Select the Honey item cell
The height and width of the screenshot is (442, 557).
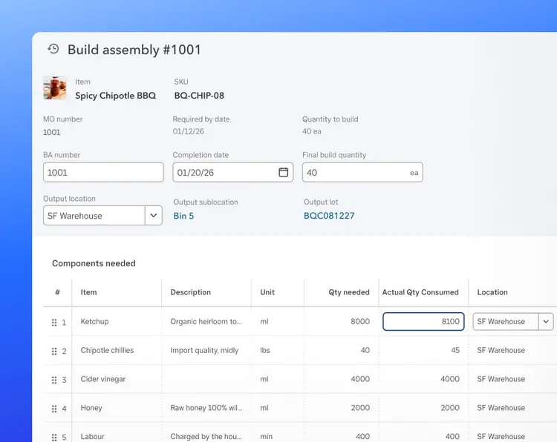click(x=91, y=408)
